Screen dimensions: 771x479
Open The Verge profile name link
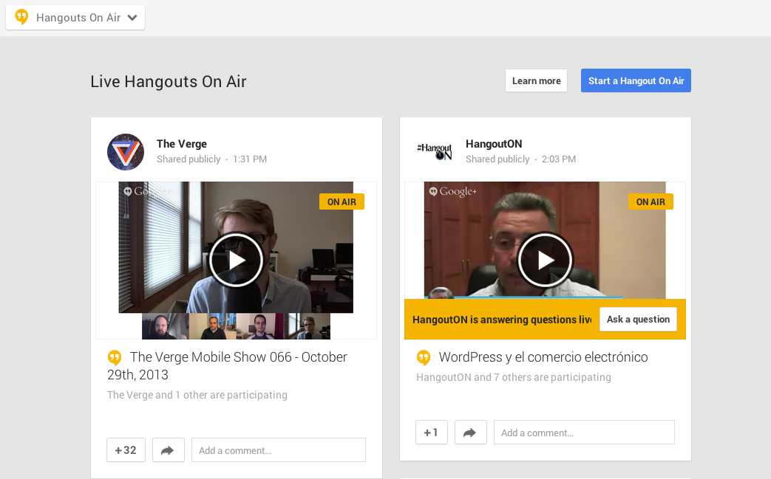181,144
